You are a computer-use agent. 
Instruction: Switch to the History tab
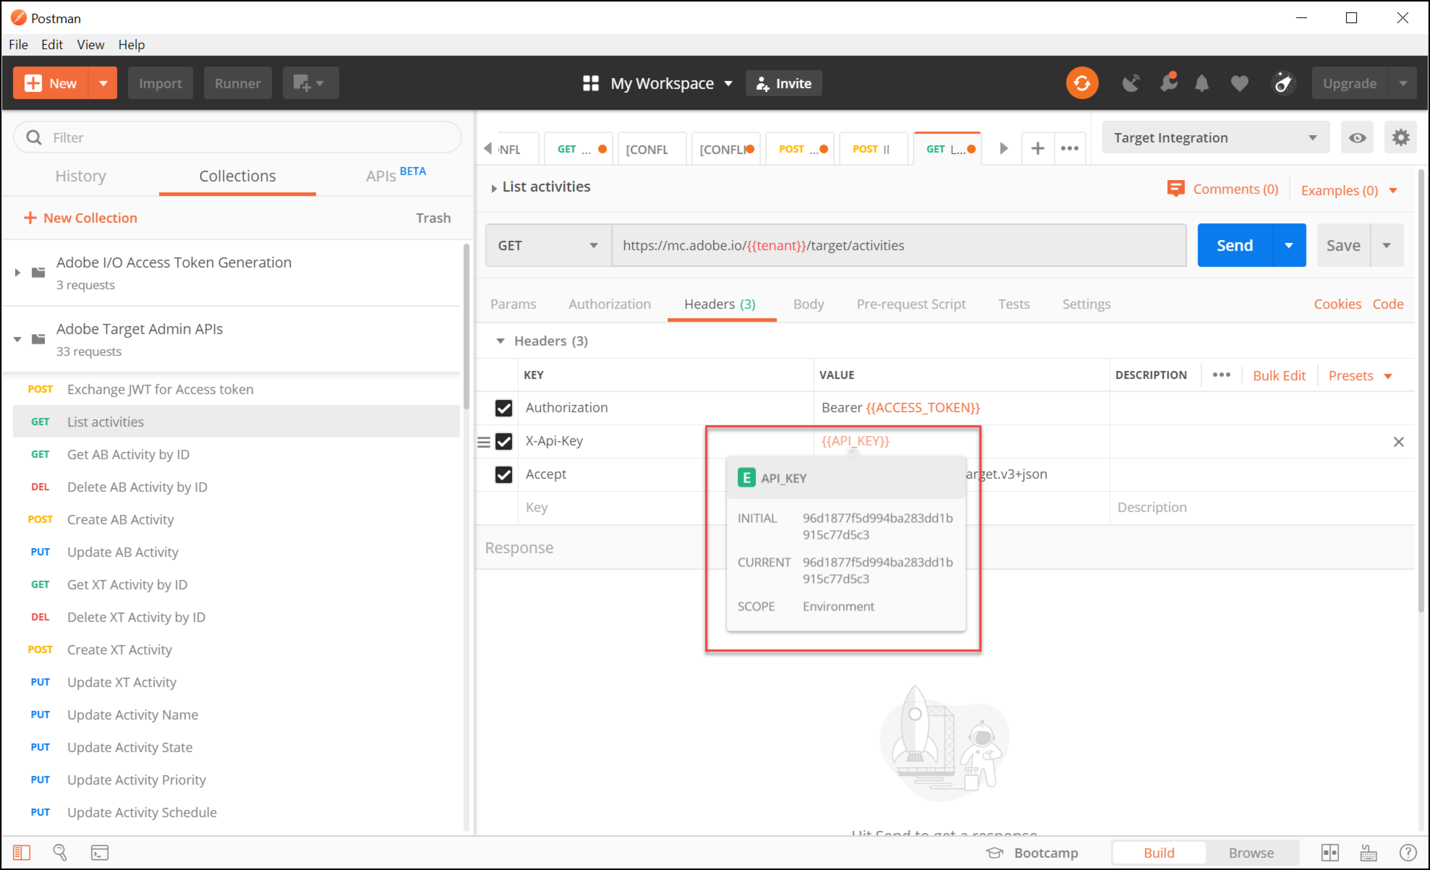pyautogui.click(x=81, y=176)
